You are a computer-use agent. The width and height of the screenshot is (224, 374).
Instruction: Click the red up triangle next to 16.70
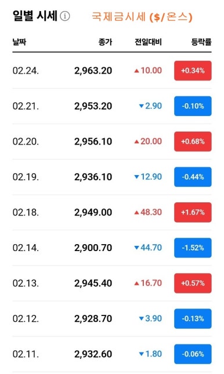click(x=136, y=283)
